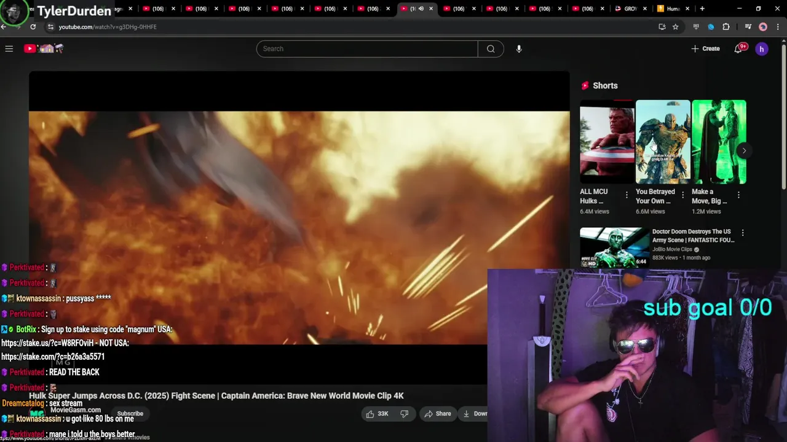
Task: Bookmark this page with the star icon
Action: [x=676, y=27]
